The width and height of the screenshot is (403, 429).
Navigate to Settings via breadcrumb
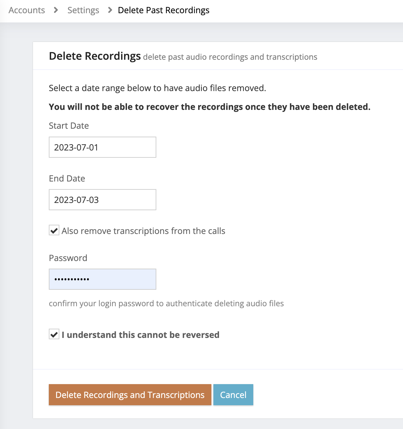[83, 10]
